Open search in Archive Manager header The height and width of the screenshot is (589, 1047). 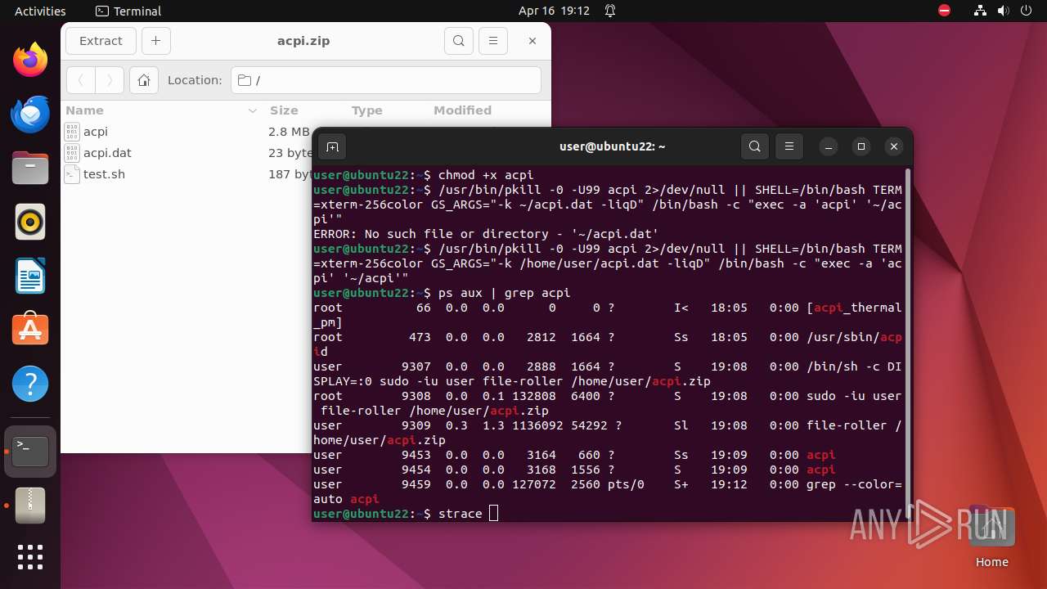point(459,41)
